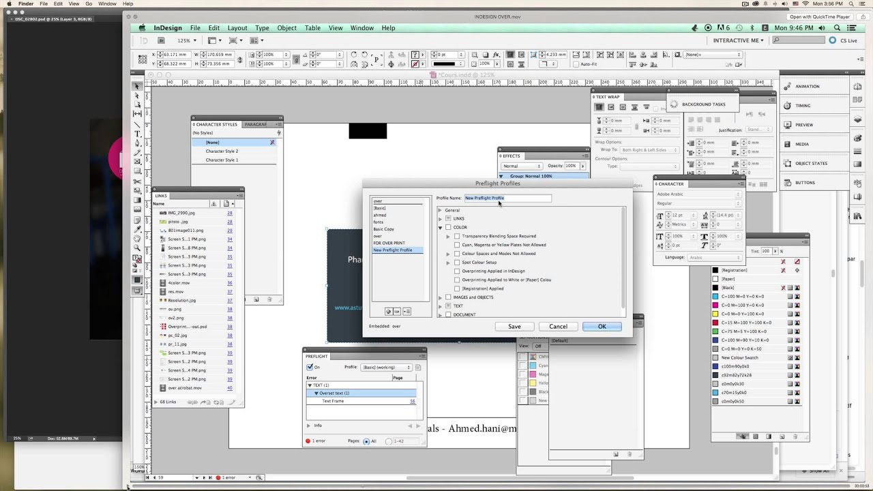This screenshot has width=873, height=491.
Task: Click the Opacity field in Effects panel
Action: pyautogui.click(x=571, y=166)
